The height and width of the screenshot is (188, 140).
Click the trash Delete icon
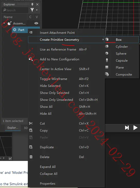point(31,157)
